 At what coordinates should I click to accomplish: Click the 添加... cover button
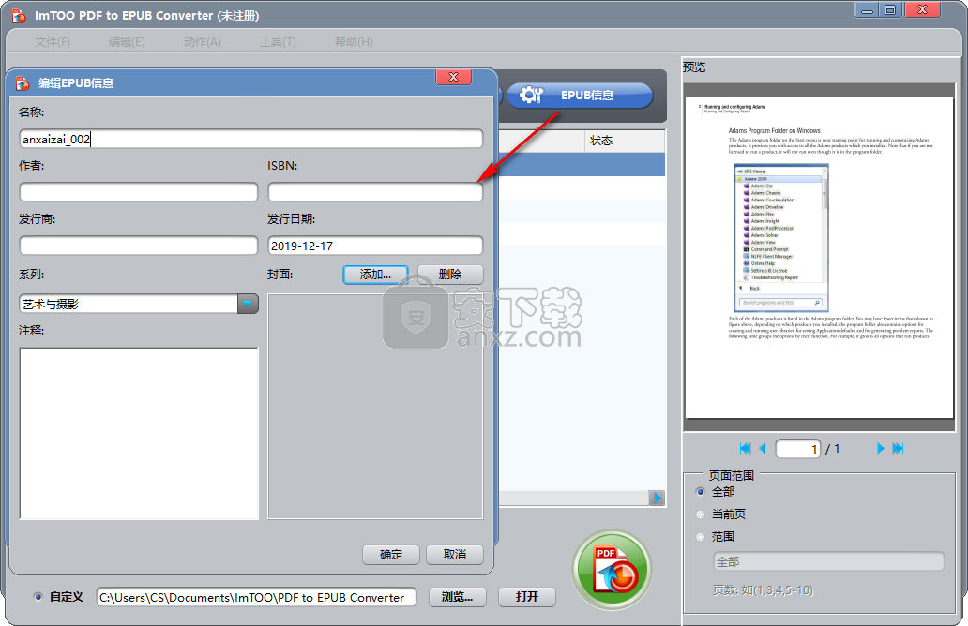pos(375,275)
